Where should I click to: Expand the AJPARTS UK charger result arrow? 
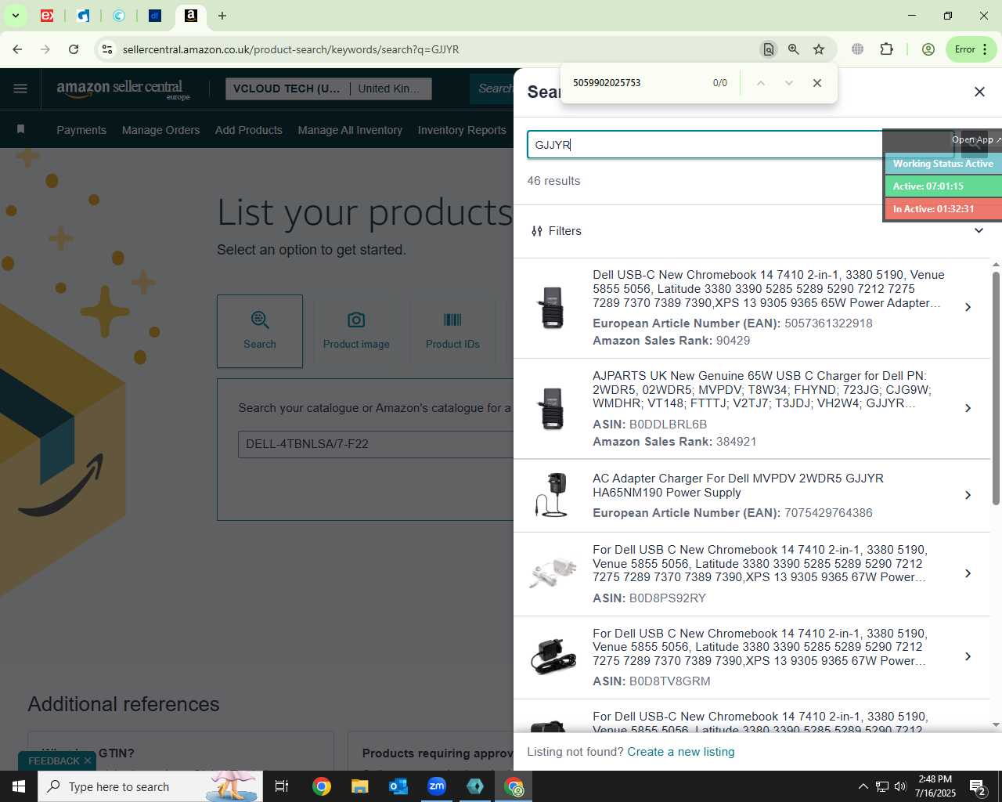(x=968, y=408)
